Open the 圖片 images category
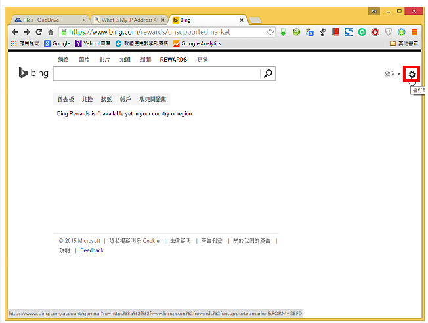 tap(84, 60)
